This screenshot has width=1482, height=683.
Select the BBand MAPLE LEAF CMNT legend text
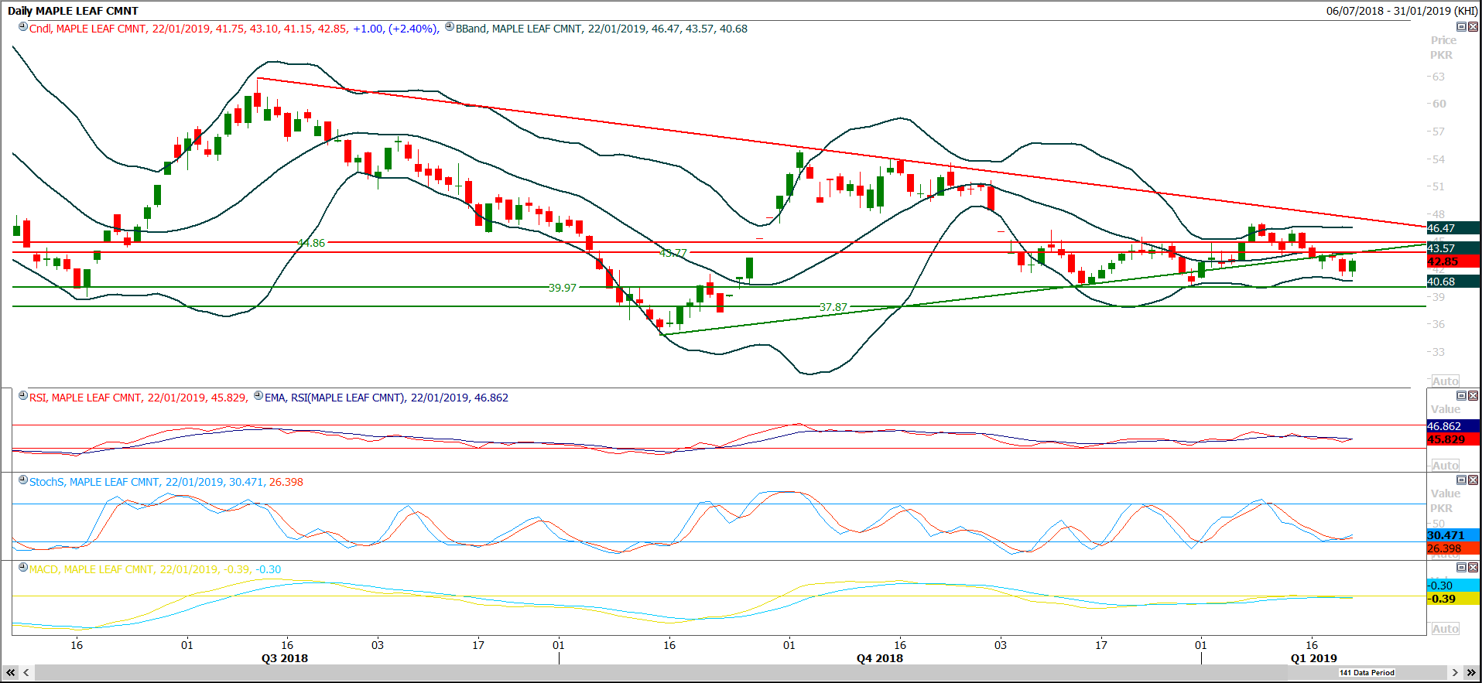[x=601, y=29]
